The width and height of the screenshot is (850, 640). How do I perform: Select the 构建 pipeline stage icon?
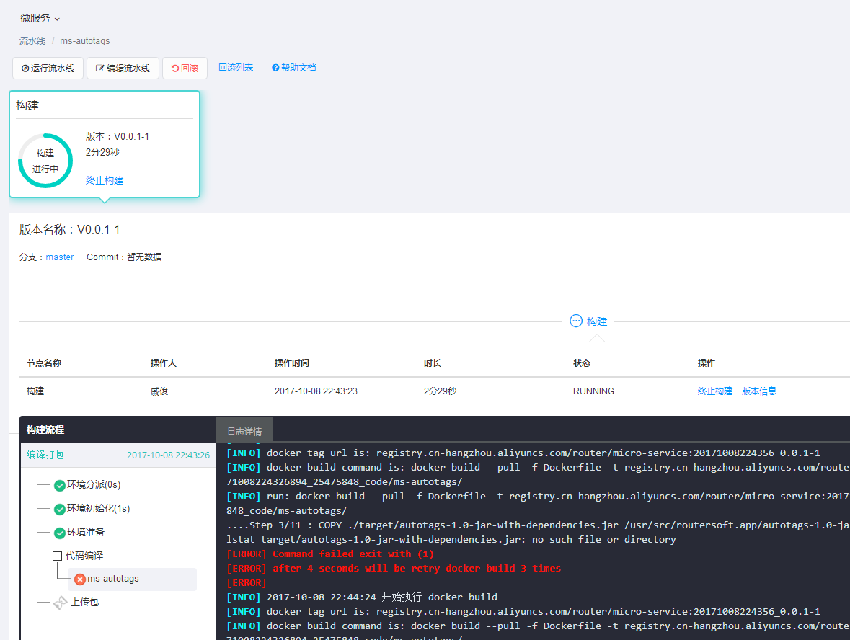pos(576,321)
